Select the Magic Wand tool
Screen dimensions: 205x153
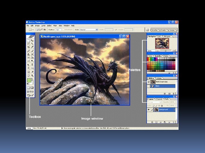tap(32, 44)
